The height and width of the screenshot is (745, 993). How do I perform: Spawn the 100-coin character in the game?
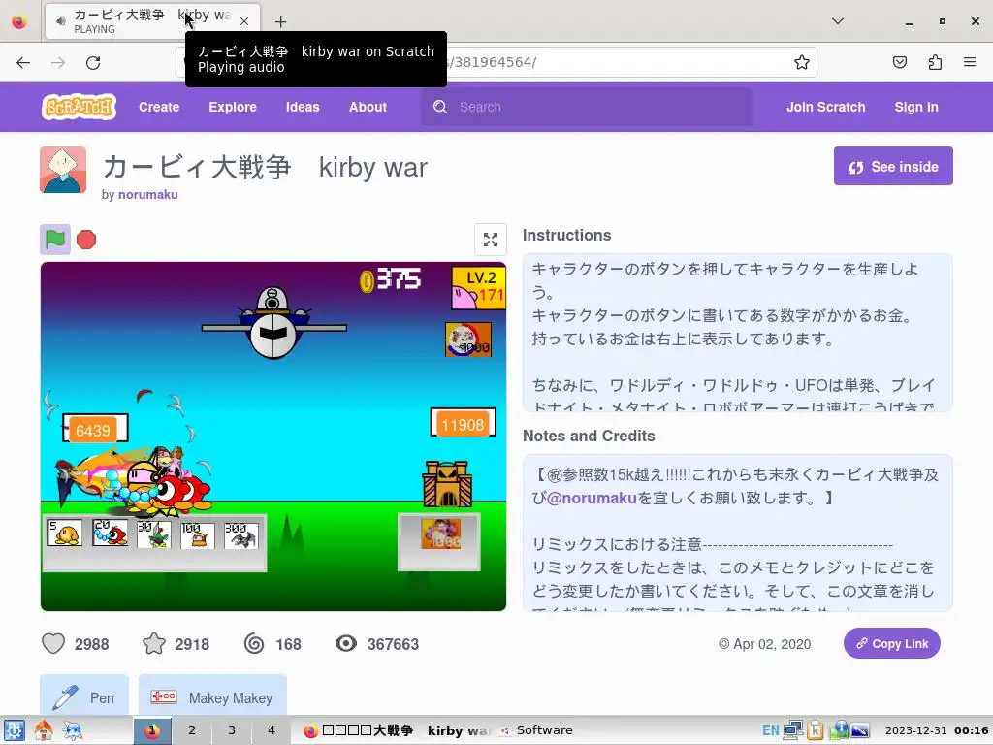[198, 535]
